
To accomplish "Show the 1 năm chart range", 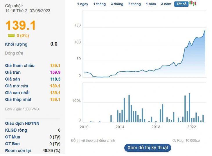I will point(151,4).
